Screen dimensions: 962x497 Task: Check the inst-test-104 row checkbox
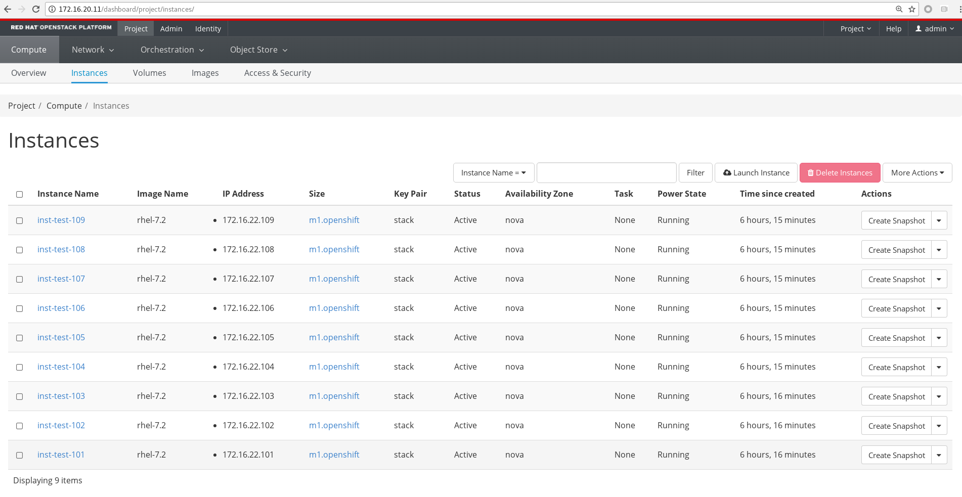pos(19,367)
